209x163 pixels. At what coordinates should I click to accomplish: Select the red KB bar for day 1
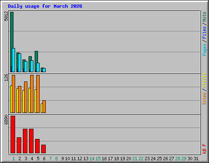(13, 134)
